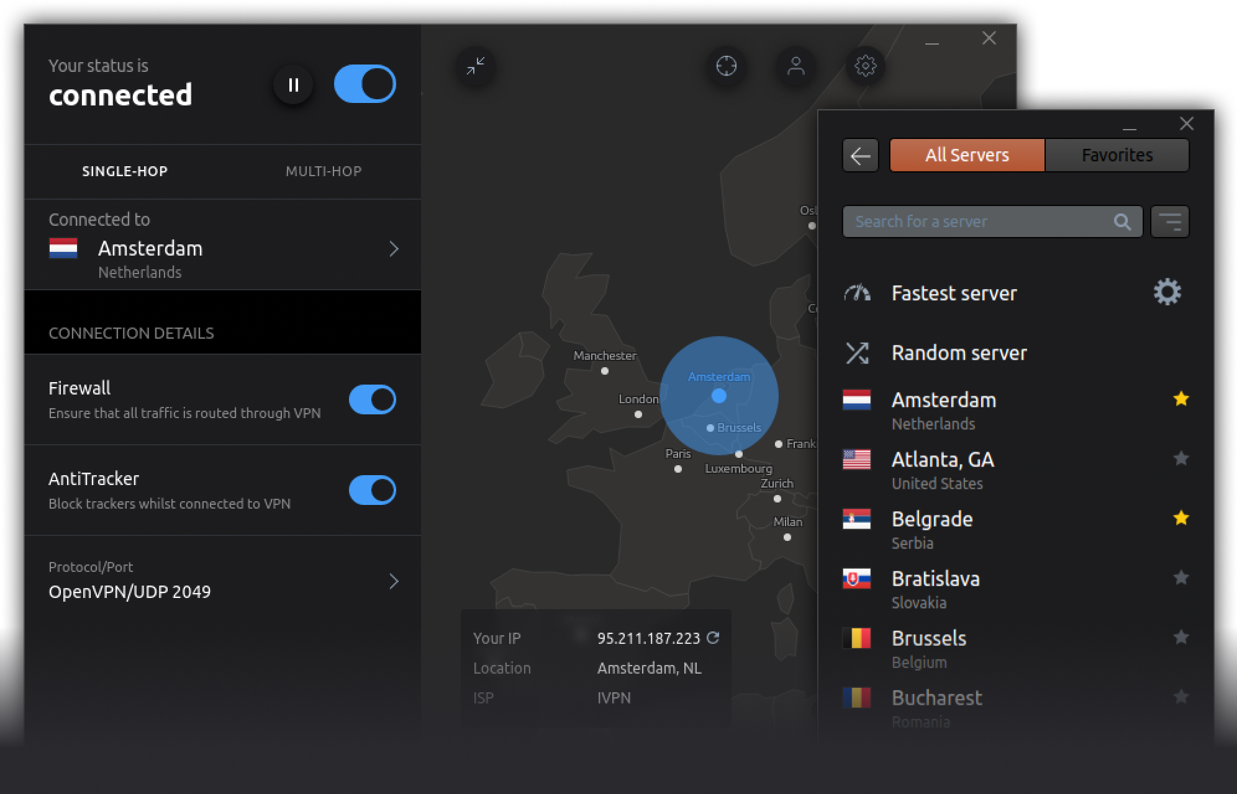The height and width of the screenshot is (794, 1237).
Task: Click the Fastest server speedometer icon
Action: click(857, 293)
